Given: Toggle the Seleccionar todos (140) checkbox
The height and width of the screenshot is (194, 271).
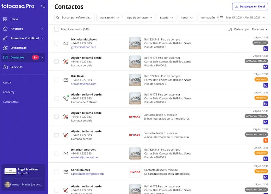Looking at the screenshot, I should click(57, 29).
